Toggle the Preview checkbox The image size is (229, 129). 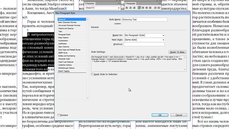[x=59, y=115]
